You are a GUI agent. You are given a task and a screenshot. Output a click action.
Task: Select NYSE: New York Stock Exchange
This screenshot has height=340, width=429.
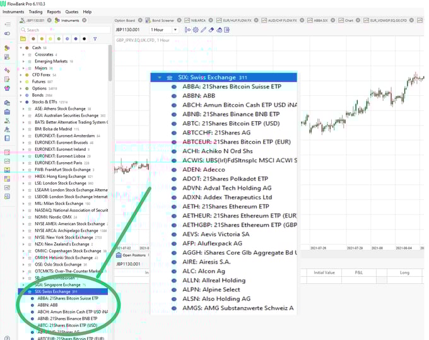64,237
